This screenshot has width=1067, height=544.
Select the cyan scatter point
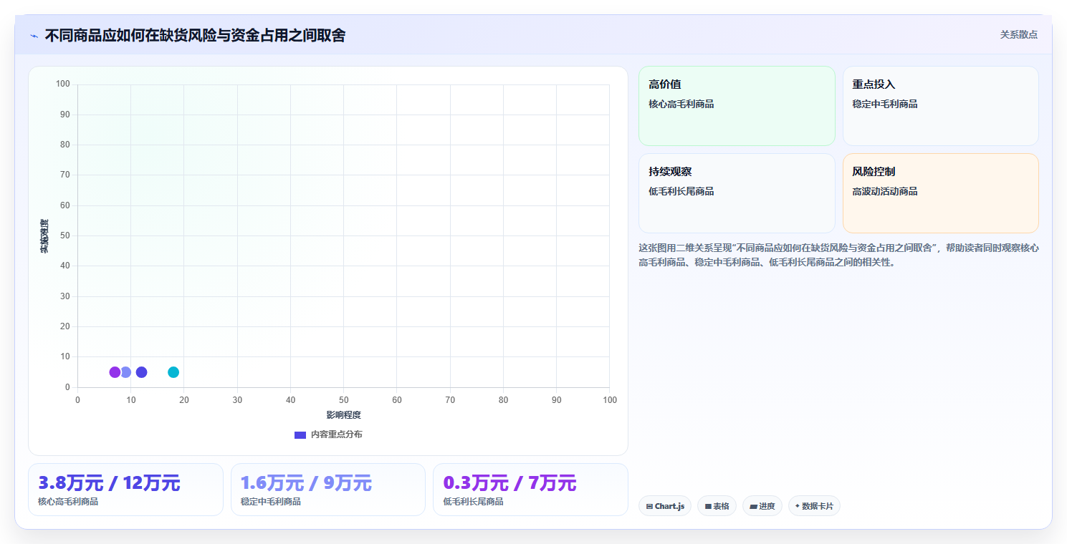pos(173,372)
